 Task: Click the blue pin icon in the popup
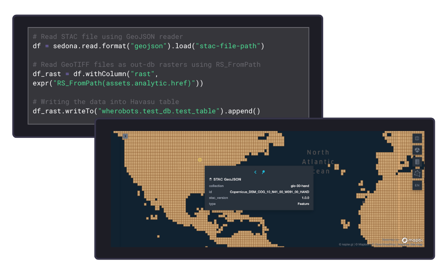click(263, 172)
